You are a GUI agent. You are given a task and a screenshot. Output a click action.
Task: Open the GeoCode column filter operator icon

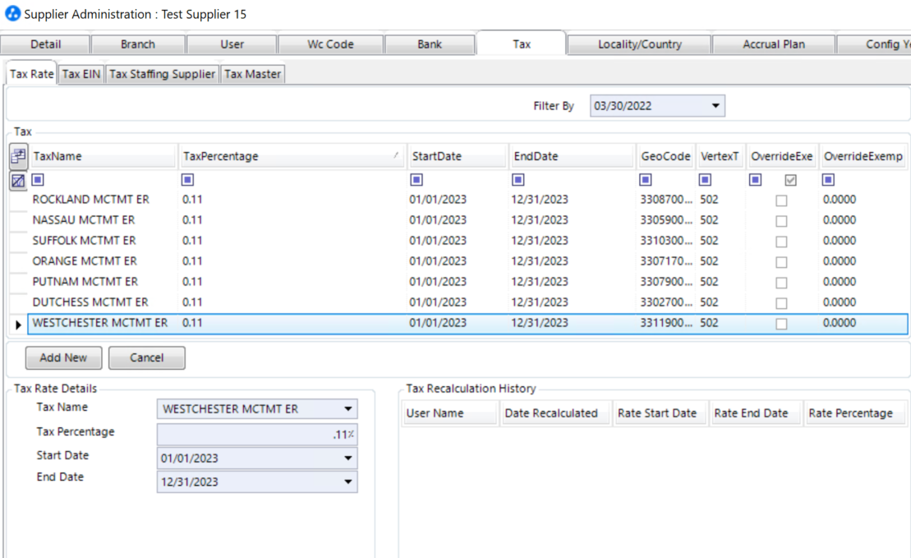[646, 180]
